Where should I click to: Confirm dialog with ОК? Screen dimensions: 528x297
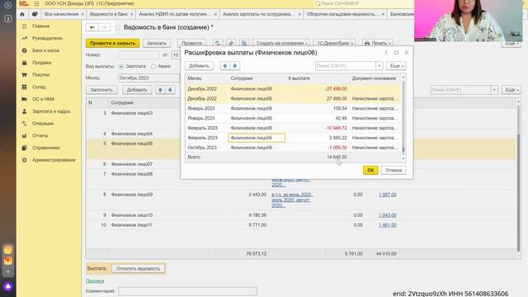coord(370,170)
